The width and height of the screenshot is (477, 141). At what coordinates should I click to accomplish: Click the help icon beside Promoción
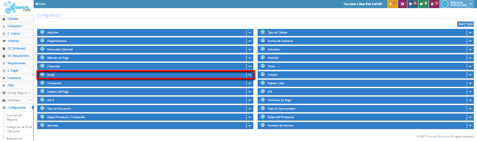[x=42, y=83]
